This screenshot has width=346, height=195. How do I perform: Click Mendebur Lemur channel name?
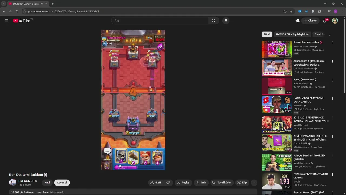click(x=302, y=163)
